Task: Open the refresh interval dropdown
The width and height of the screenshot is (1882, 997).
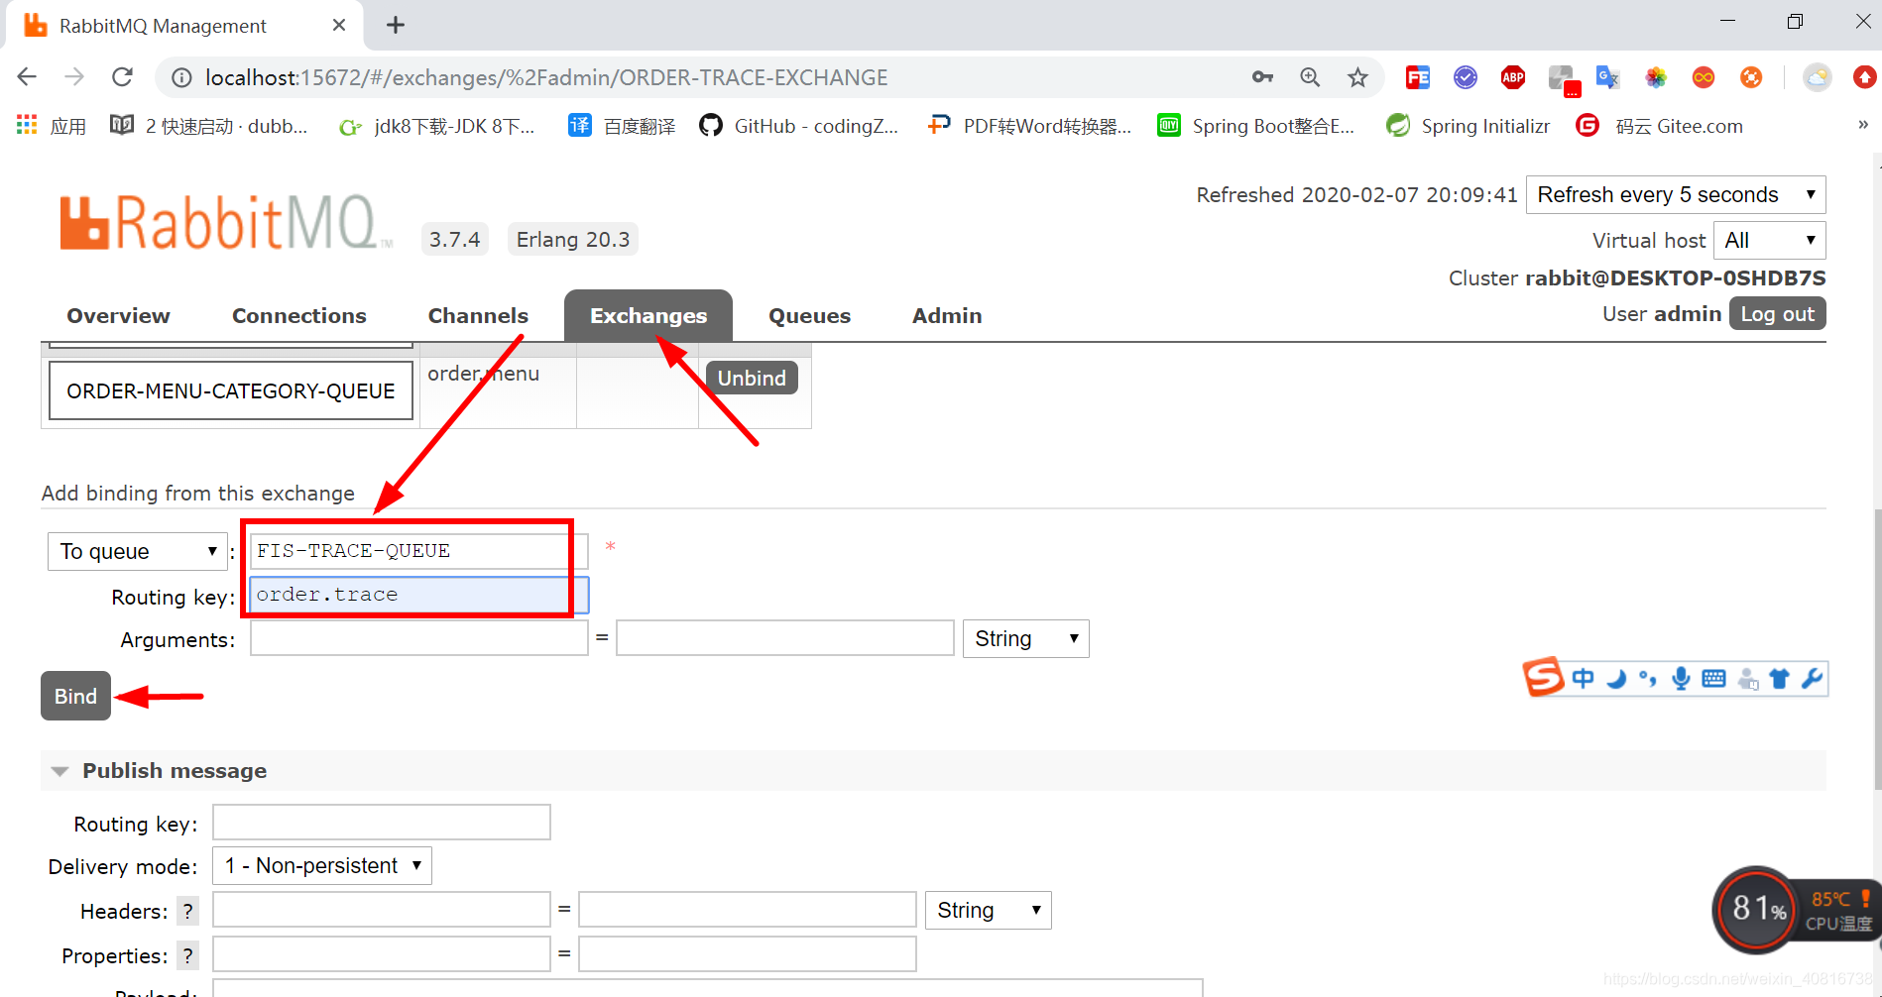Action: (x=1676, y=195)
